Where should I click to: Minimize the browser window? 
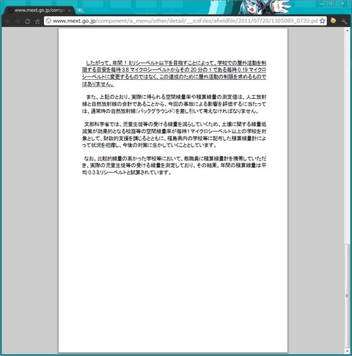point(322,4)
